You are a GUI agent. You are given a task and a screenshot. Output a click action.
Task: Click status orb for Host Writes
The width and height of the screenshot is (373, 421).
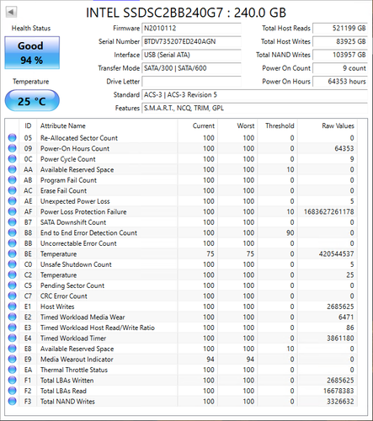point(12,306)
